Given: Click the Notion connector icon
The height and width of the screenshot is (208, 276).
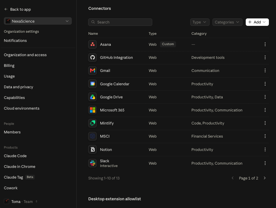Looking at the screenshot, I should 92,149.
